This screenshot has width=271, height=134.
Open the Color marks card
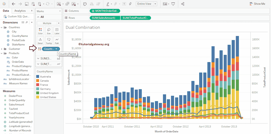(x=40, y=31)
